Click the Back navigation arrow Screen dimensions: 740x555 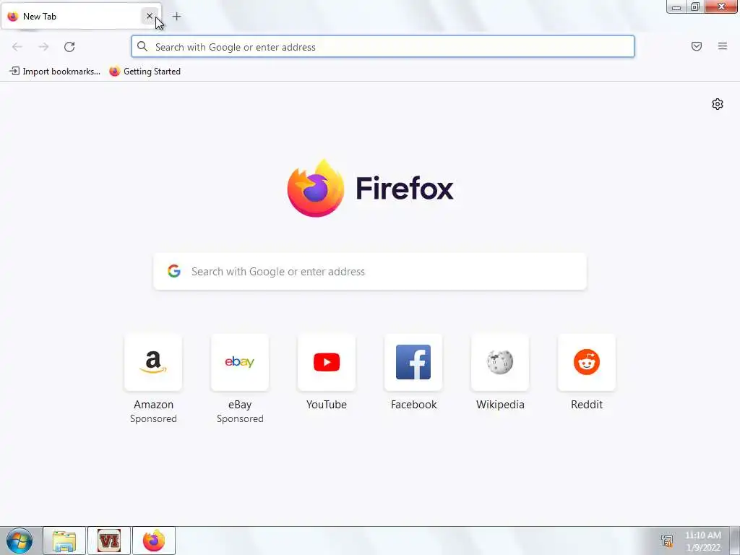17,47
